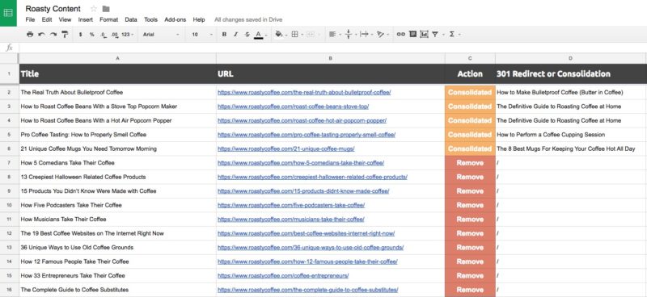Open the real-truth-about-bulletproof-coffee URL link
The height and width of the screenshot is (297, 647).
pos(304,93)
